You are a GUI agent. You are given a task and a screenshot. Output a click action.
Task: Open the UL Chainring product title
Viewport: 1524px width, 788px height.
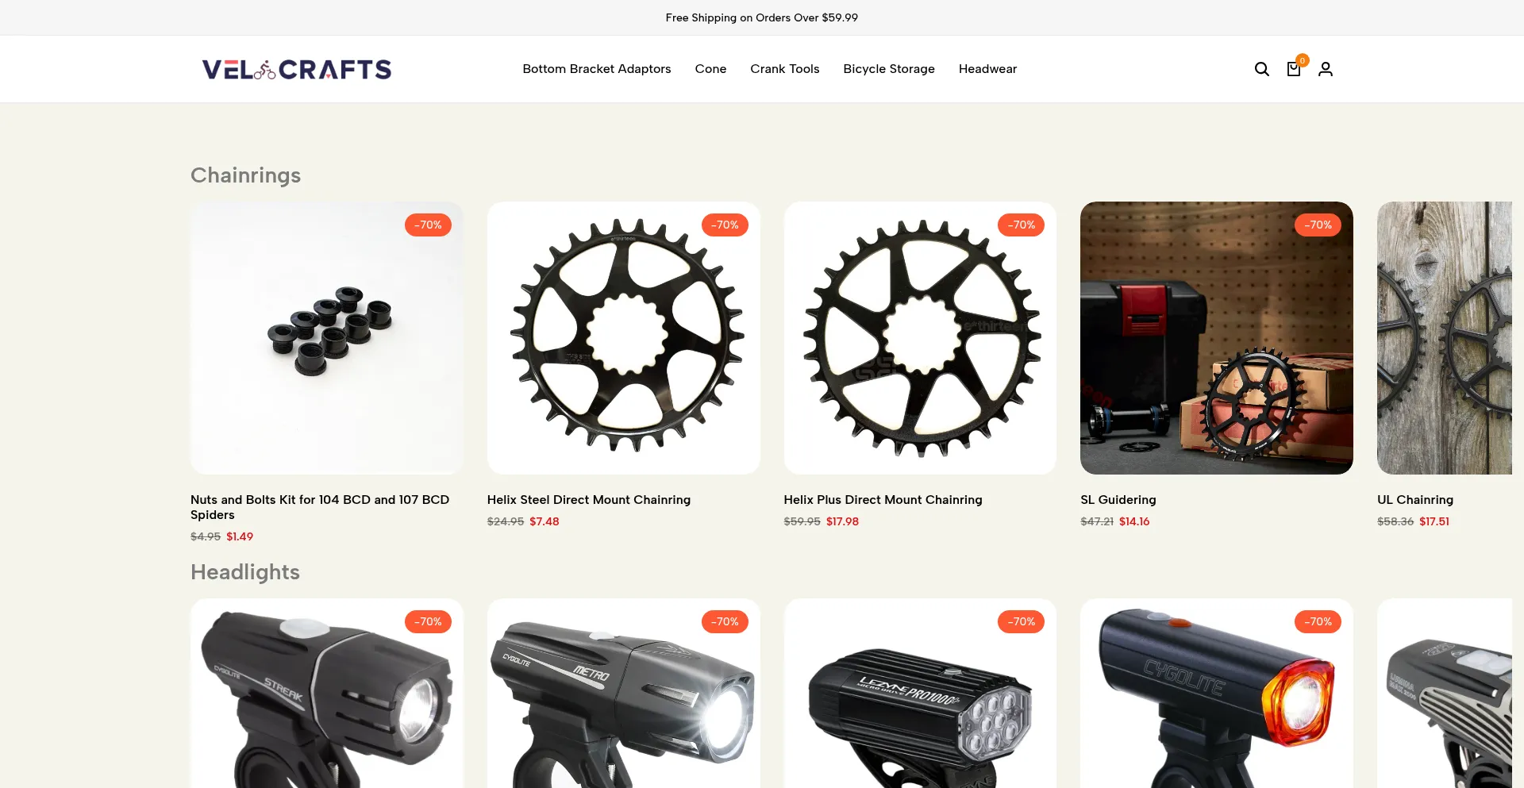coord(1415,500)
